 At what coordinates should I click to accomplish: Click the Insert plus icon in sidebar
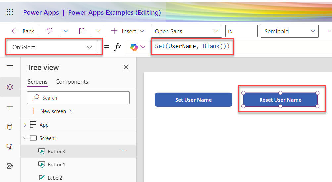10,107
